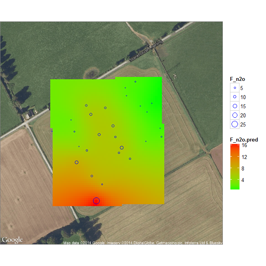Viewport: 266px width, 266px height.
Task: Click the circular patch in the upper field
Action: click(x=91, y=72)
